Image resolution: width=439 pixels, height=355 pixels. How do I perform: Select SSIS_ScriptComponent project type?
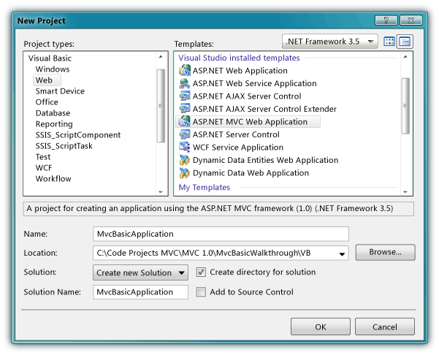78,135
